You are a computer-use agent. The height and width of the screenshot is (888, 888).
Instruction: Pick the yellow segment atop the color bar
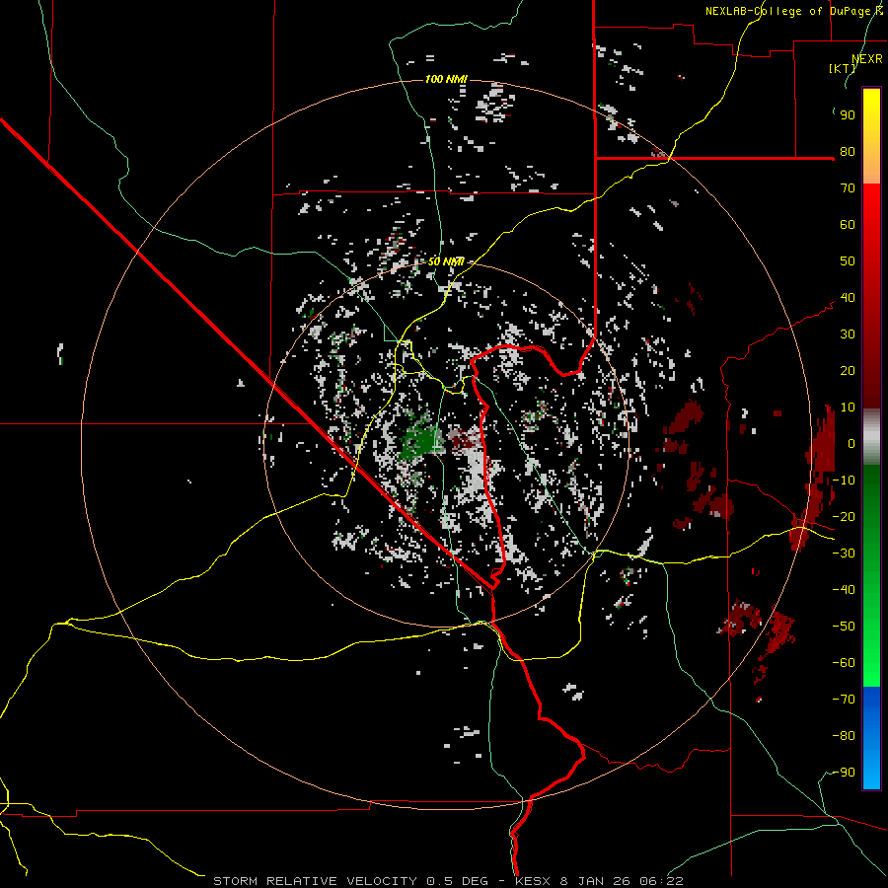871,136
